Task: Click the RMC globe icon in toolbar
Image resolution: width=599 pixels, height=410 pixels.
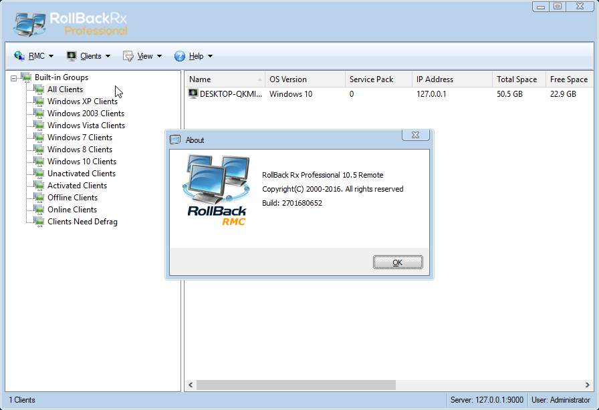Action: [19, 56]
